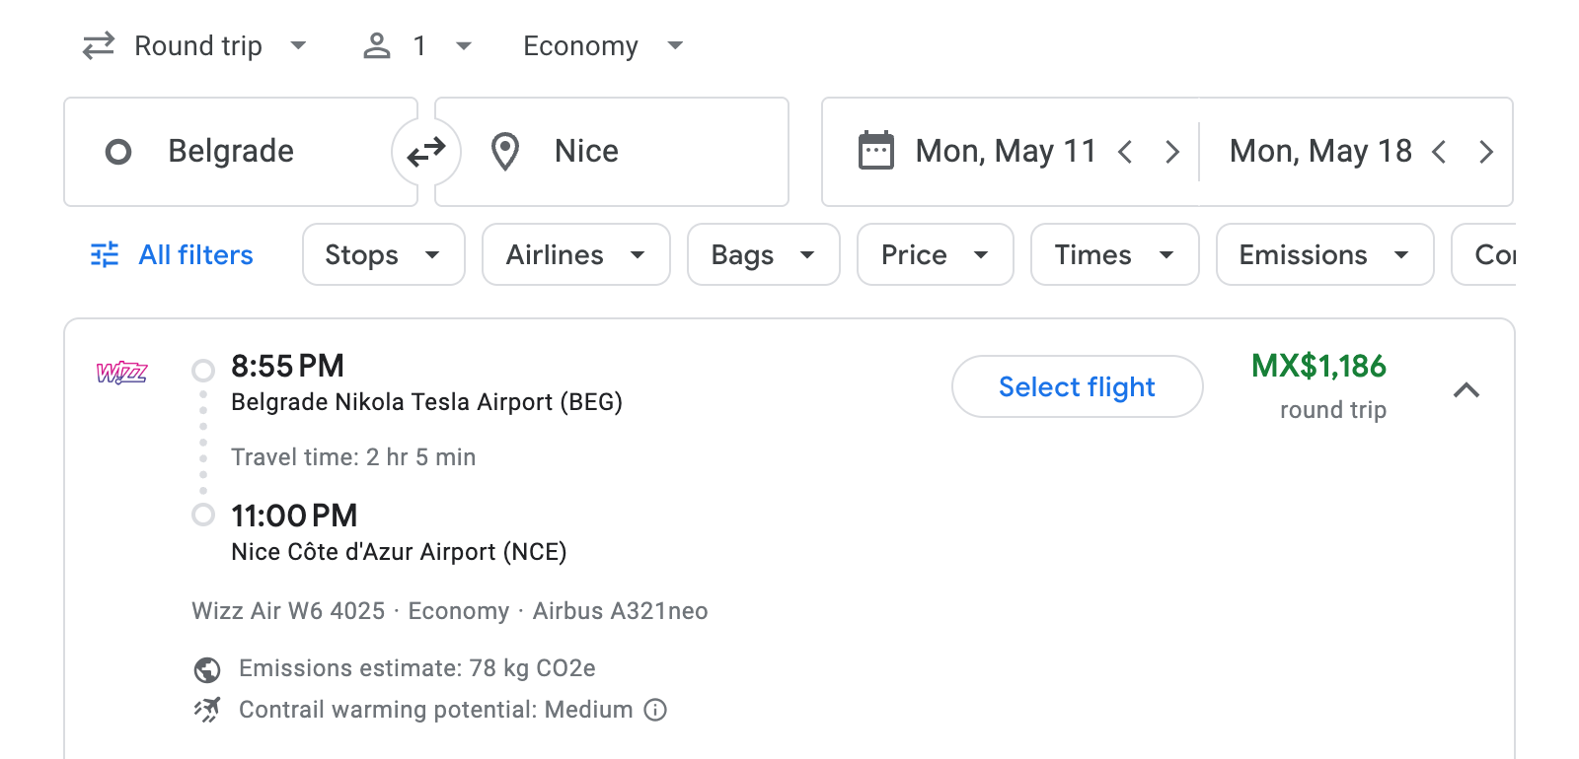Click the emissions estimate globe icon

click(205, 668)
